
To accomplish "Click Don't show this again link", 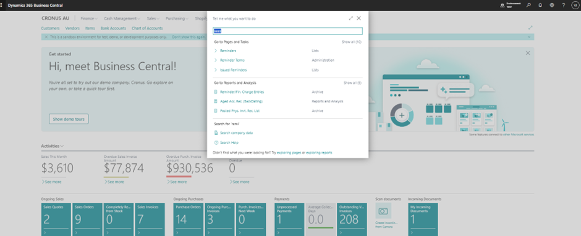I will (x=189, y=37).
